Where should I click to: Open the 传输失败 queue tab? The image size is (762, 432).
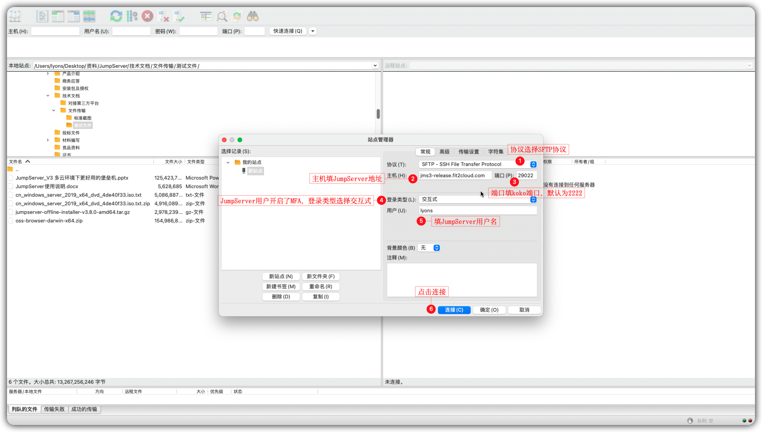54,409
